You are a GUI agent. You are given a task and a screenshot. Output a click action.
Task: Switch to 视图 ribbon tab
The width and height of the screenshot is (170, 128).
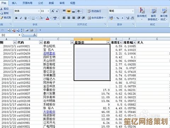click(73, 3)
